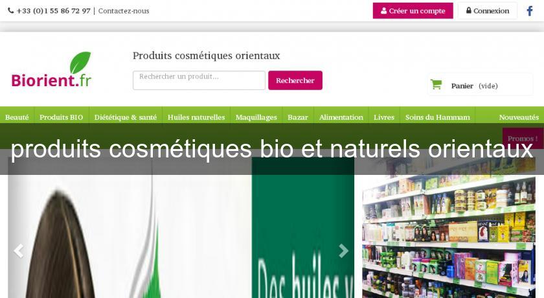The width and height of the screenshot is (544, 298).
Task: Focus the Rechercher un produit field
Action: click(x=199, y=80)
